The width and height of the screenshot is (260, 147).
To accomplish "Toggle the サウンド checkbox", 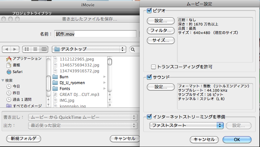I will click(x=150, y=77).
